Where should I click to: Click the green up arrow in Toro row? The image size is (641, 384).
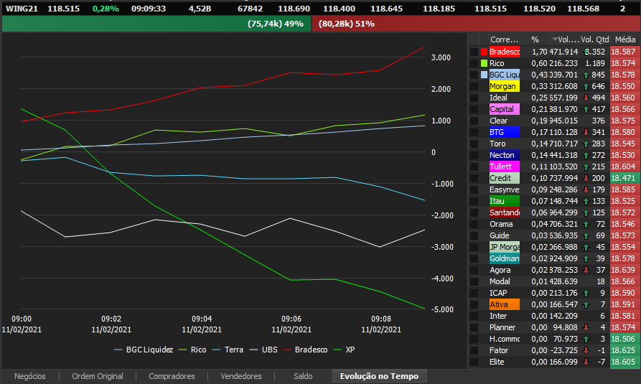coord(586,144)
